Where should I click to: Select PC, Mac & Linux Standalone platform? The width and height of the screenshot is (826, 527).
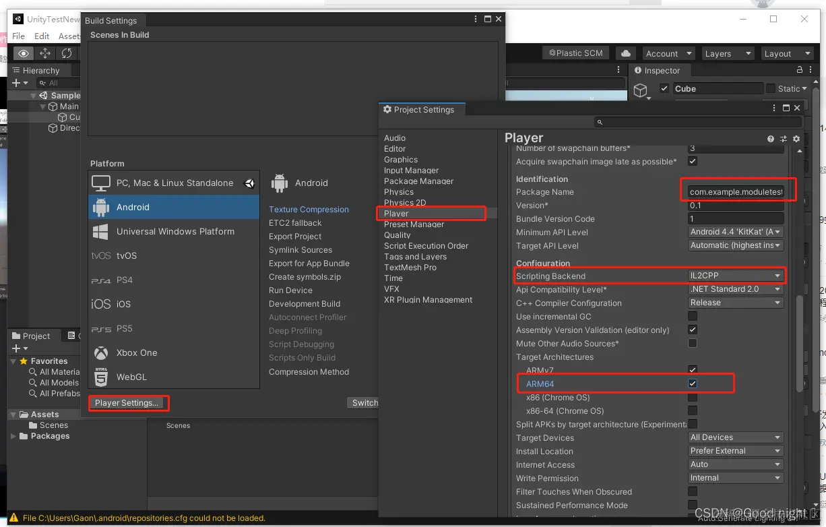click(174, 183)
